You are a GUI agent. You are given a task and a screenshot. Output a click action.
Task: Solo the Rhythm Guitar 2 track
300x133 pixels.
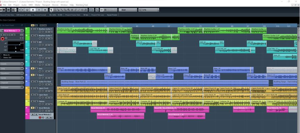pyautogui.click(x=36, y=35)
